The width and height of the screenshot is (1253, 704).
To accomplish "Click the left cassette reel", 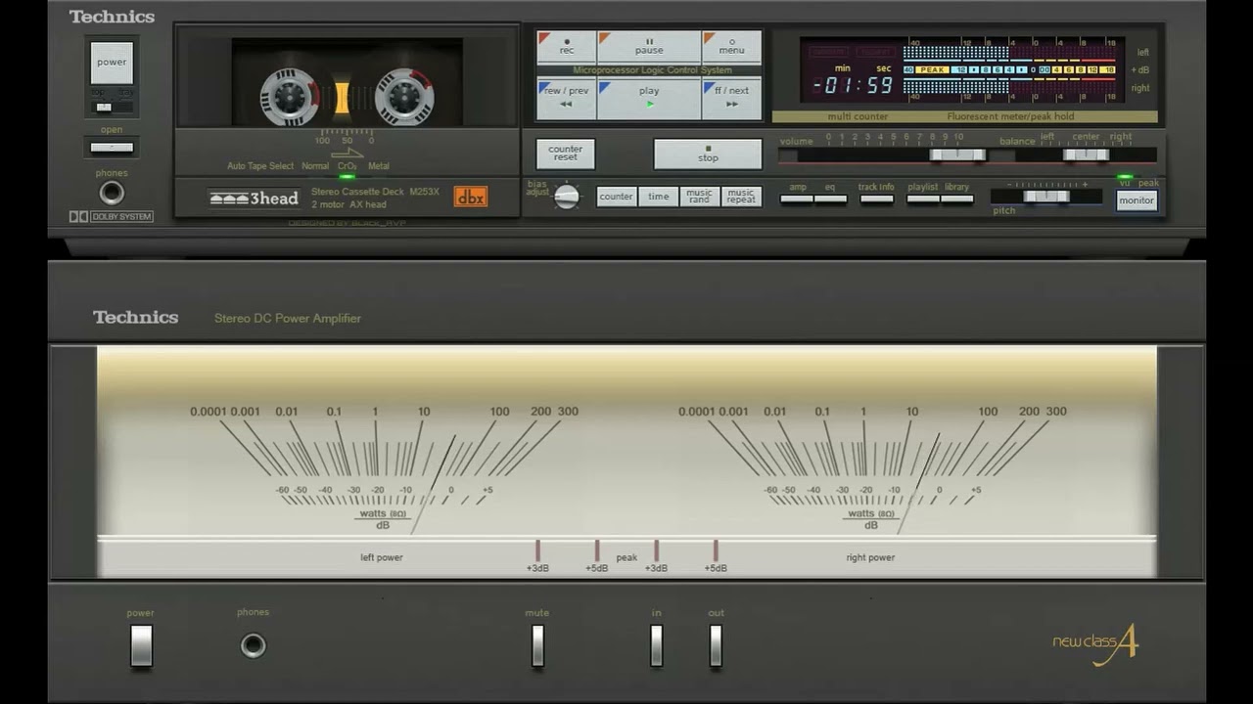I will tap(289, 97).
